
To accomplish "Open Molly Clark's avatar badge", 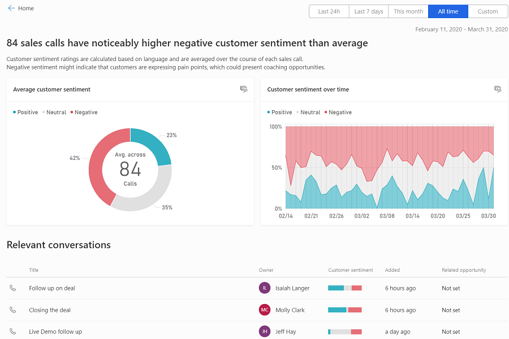I will click(264, 310).
